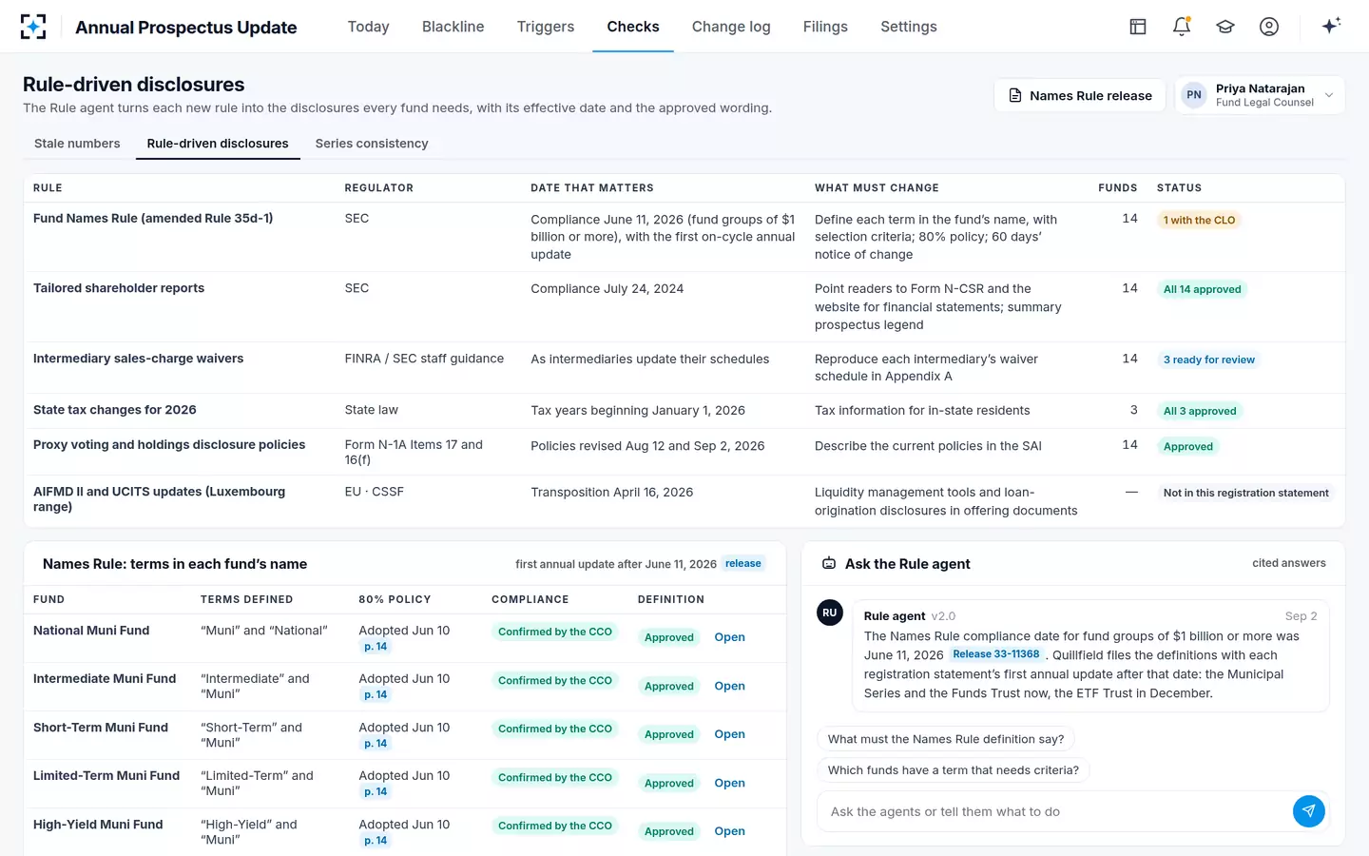This screenshot has width=1369, height=856.
Task: Select the Filings tab
Action: tap(825, 27)
